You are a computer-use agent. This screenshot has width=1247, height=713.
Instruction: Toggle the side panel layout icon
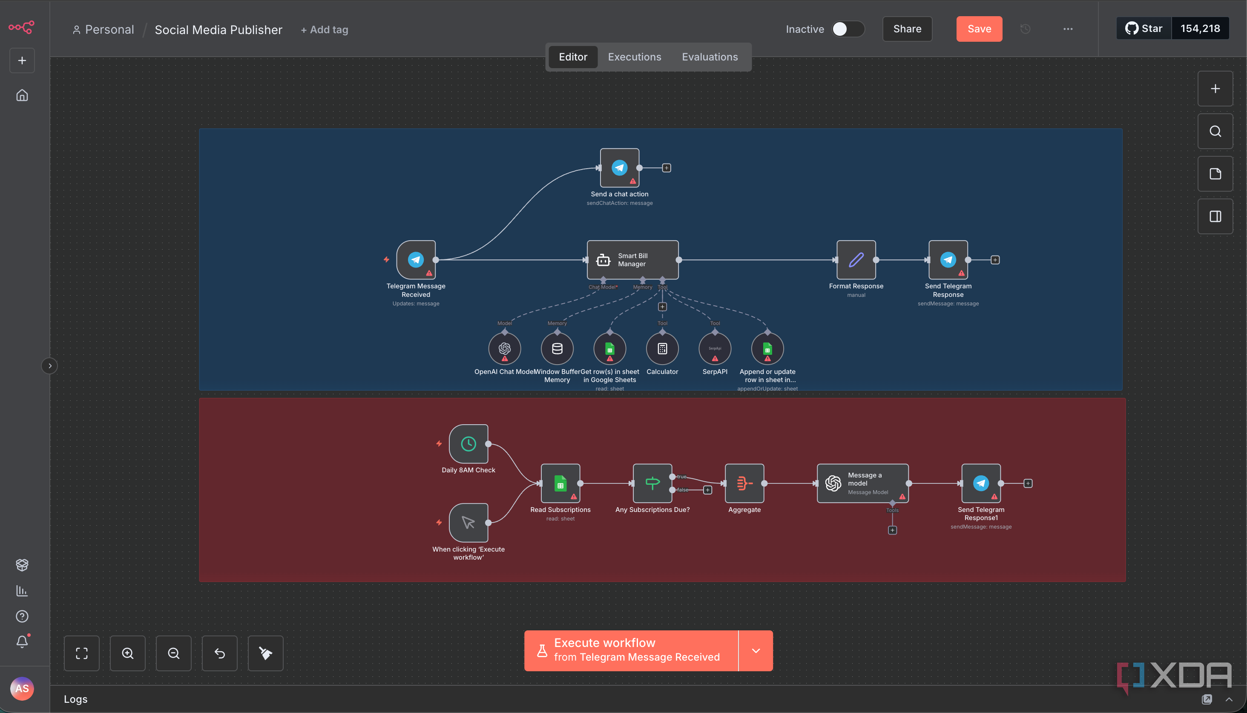pos(1215,216)
